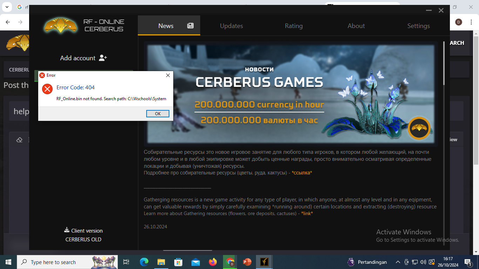479x269 pixels.
Task: Open PowerPoint from the taskbar
Action: [247, 262]
